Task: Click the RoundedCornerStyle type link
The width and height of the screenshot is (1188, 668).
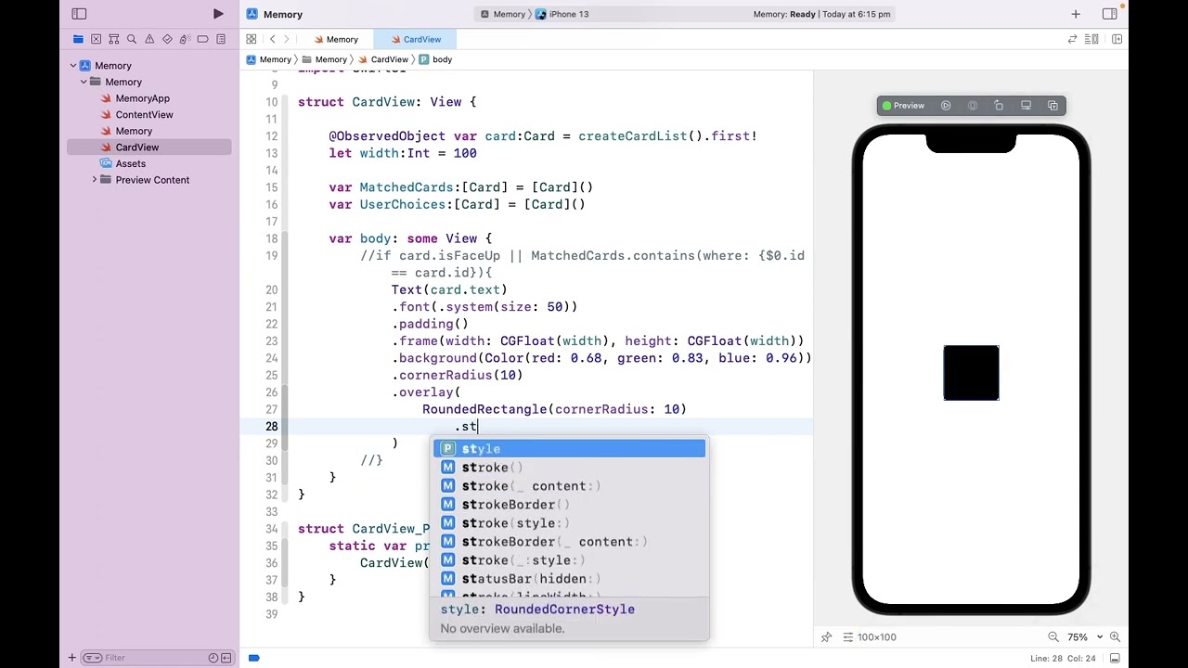Action: tap(564, 610)
